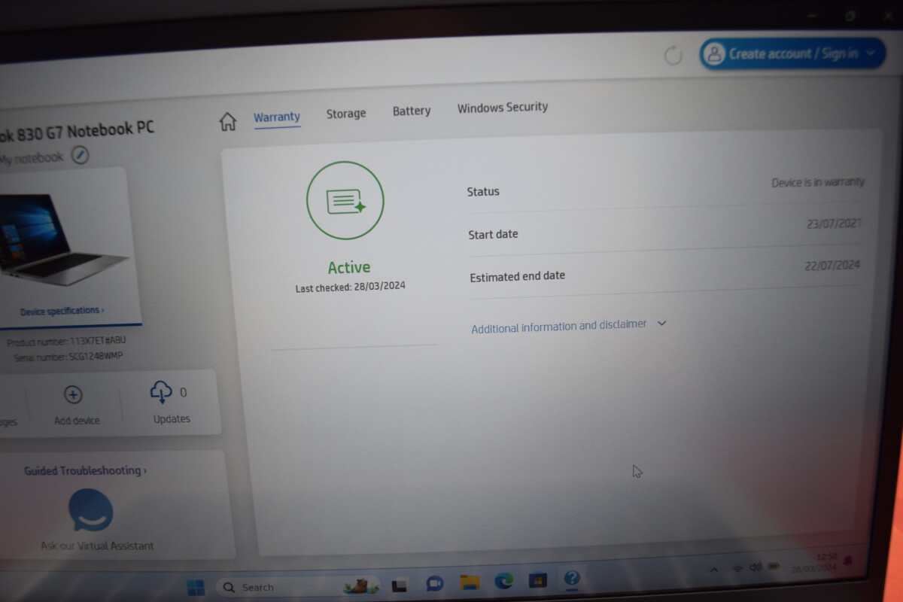The image size is (903, 602).
Task: Launch Teams Chat from the taskbar
Action: pos(434,583)
